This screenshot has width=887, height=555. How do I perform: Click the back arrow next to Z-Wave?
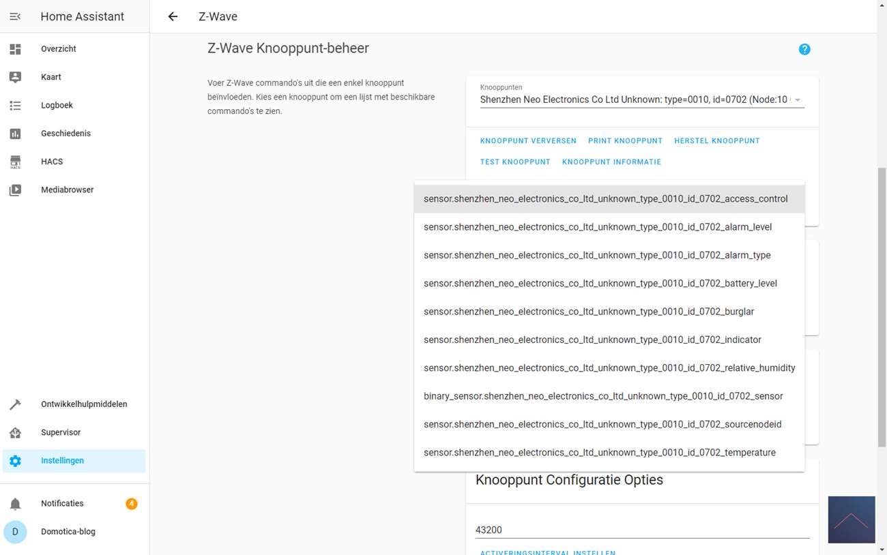pyautogui.click(x=173, y=16)
